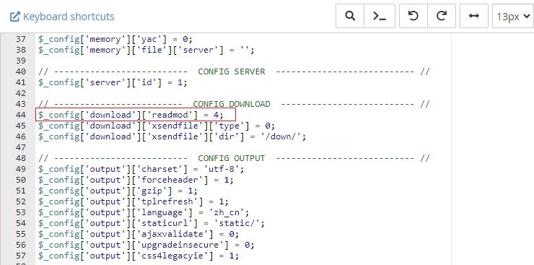Image resolution: width=534 pixels, height=265 pixels.
Task: Select line number 44 in the gutter
Action: click(x=21, y=115)
